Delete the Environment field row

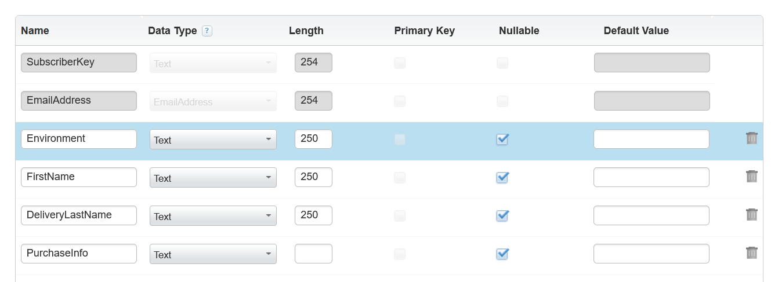coord(751,138)
